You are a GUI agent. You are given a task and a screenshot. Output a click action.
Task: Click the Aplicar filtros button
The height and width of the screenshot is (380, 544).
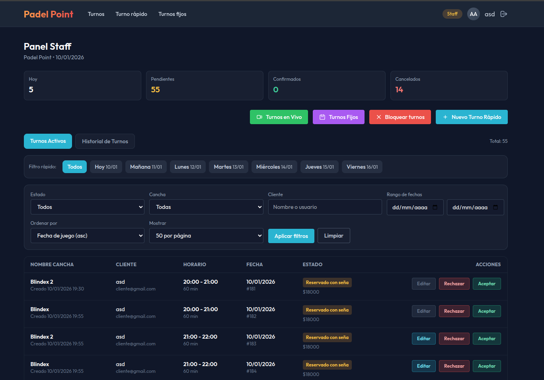click(x=291, y=236)
